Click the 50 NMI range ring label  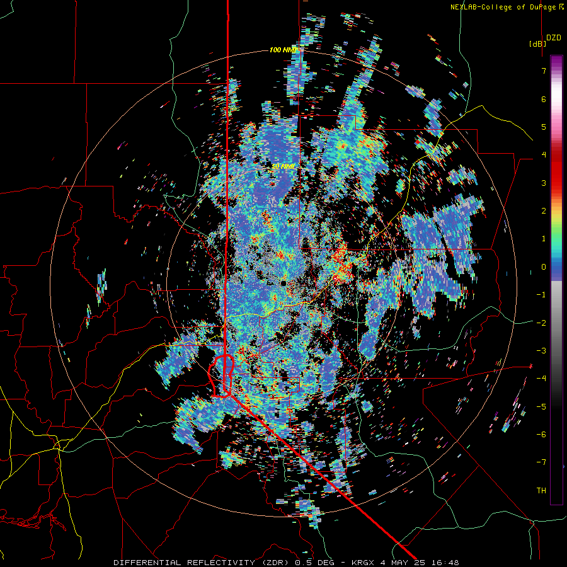pos(283,167)
